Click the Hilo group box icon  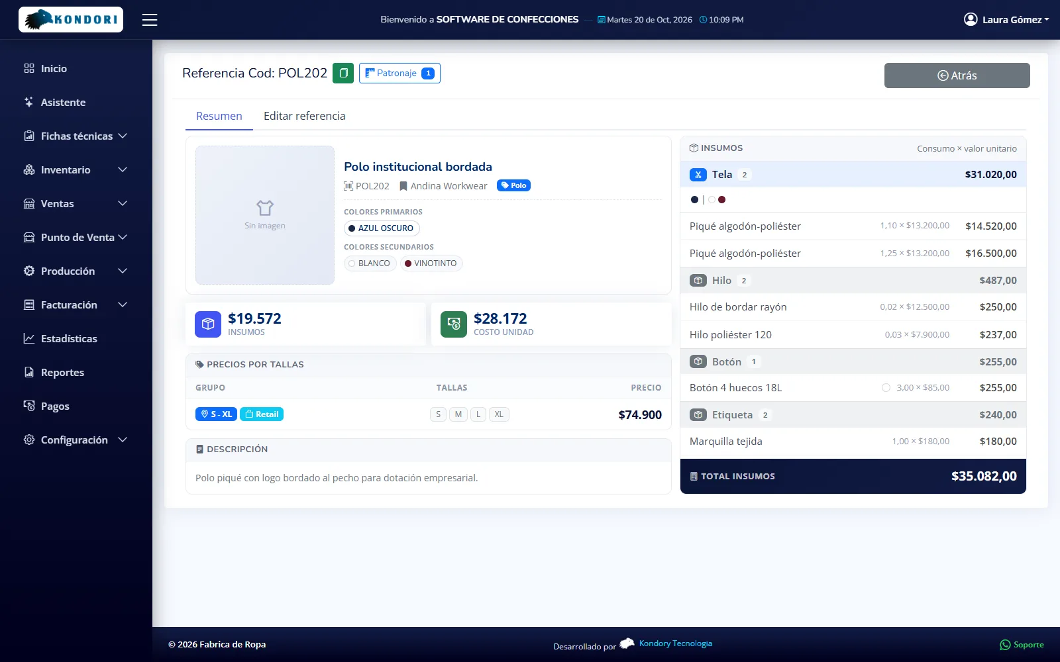(698, 281)
